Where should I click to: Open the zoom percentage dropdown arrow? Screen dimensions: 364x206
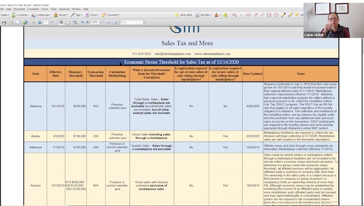100,22
